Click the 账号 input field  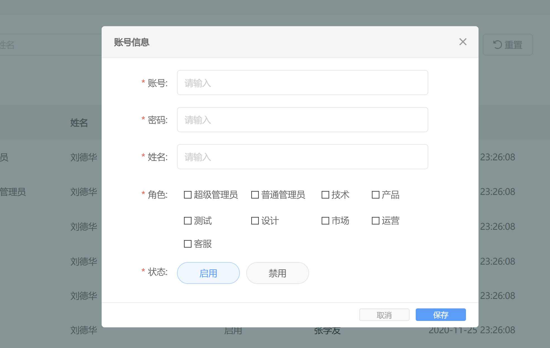pyautogui.click(x=302, y=83)
